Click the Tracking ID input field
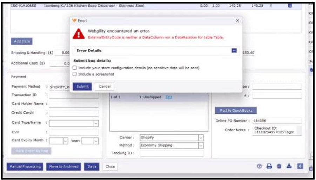The width and height of the screenshot is (316, 180). [x=172, y=153]
